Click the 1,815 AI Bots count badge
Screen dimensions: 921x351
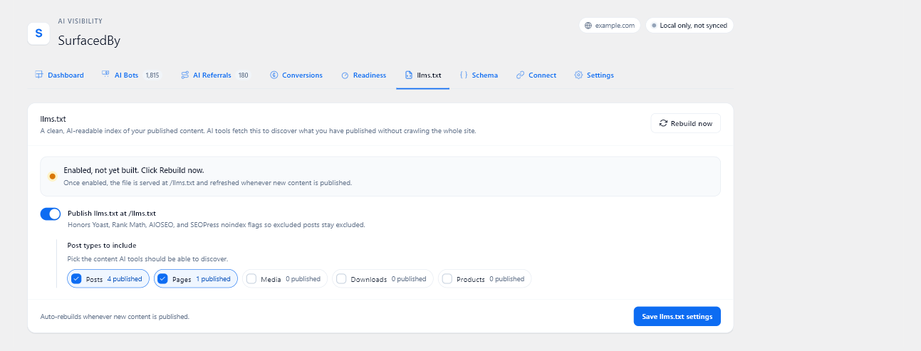coord(152,75)
